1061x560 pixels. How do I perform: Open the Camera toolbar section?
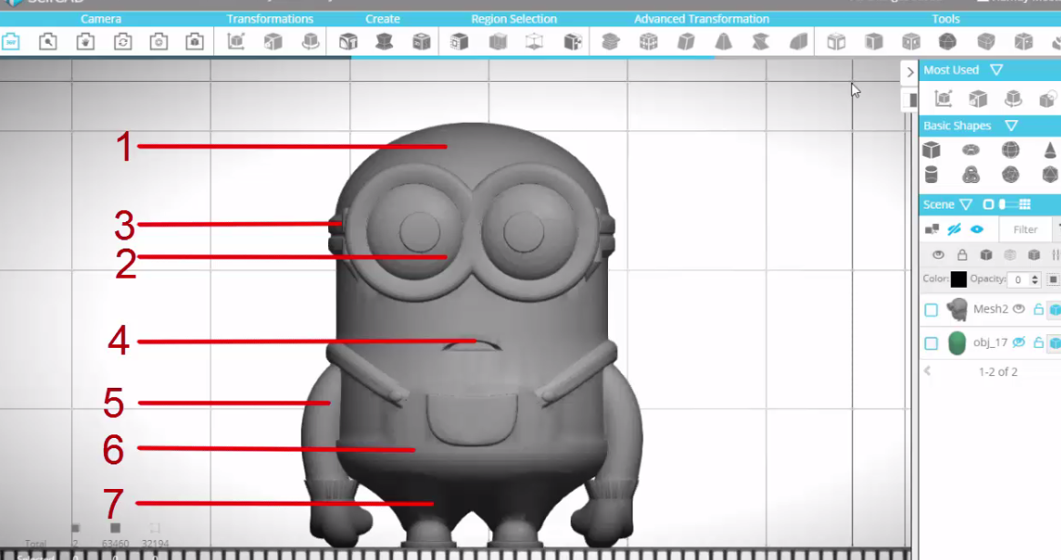[x=101, y=19]
